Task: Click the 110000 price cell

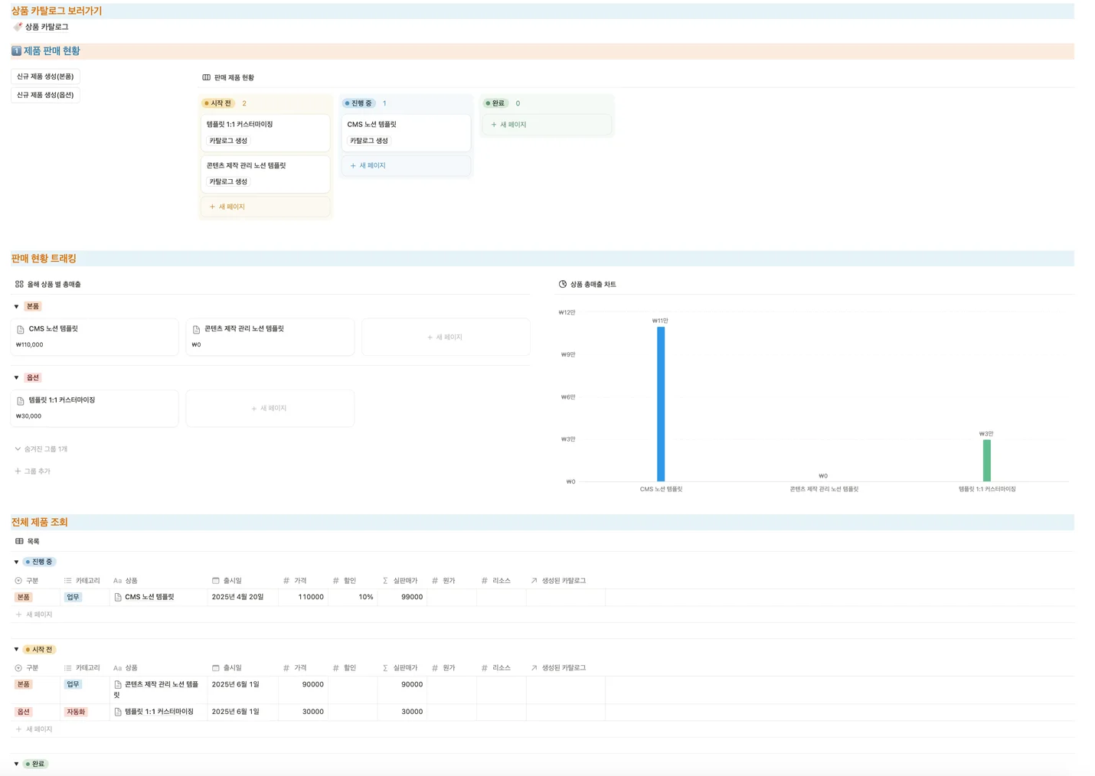Action: [303, 597]
